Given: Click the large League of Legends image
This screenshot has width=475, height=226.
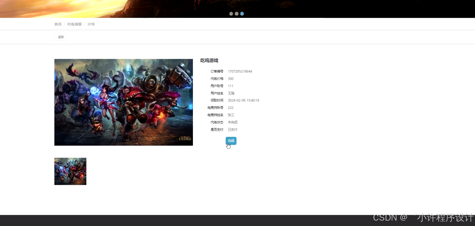Looking at the screenshot, I should (x=124, y=102).
